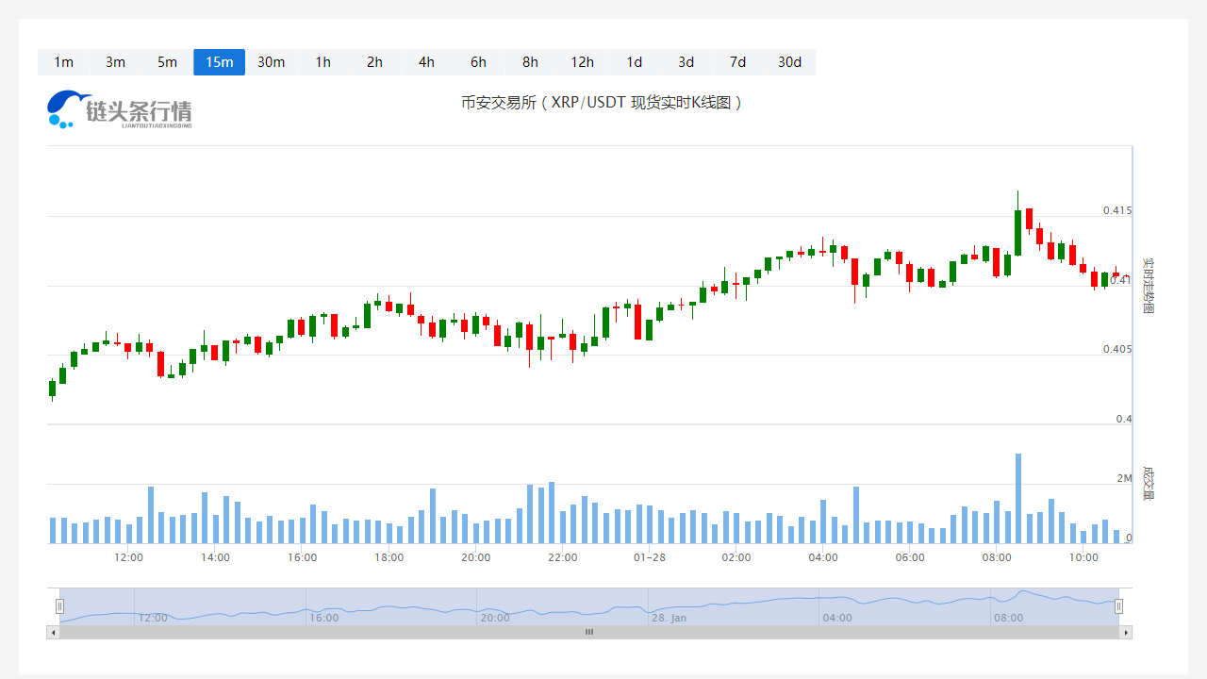Click the tallest volume bar near 08:00
The height and width of the screenshot is (679, 1207).
coord(1018,498)
